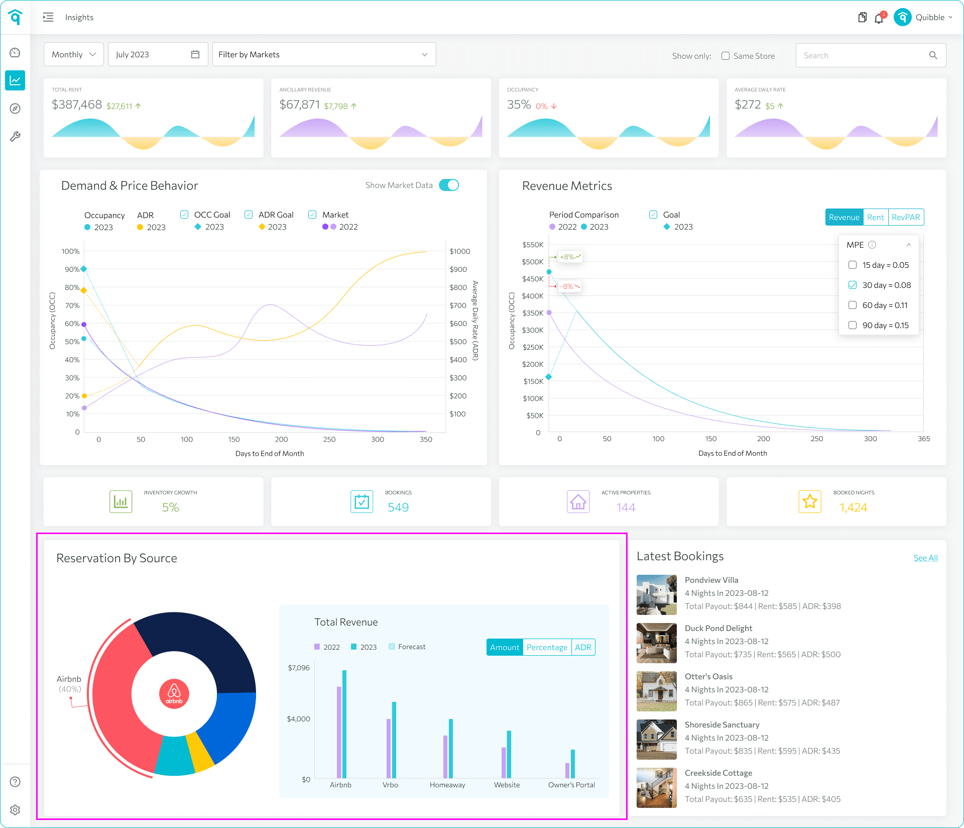Collapse the MPE panel chevron
The width and height of the screenshot is (964, 828).
tap(909, 245)
